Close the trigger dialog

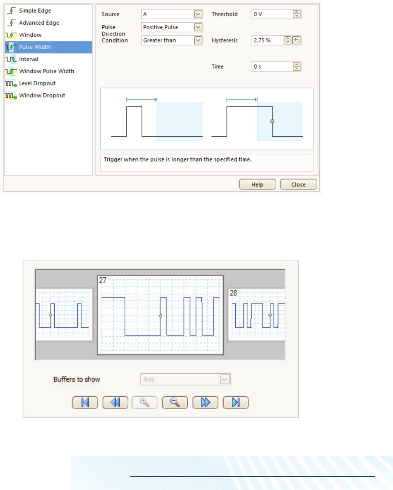(x=299, y=185)
